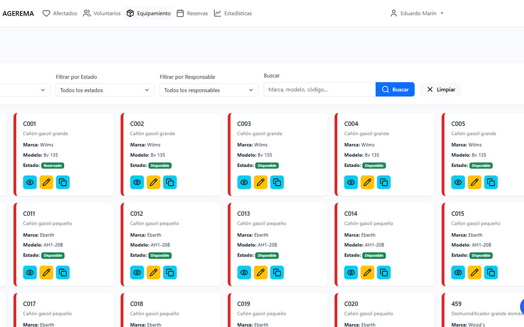Duplicate equipment C002 with the copy icon
The width and height of the screenshot is (524, 327).
(x=170, y=182)
